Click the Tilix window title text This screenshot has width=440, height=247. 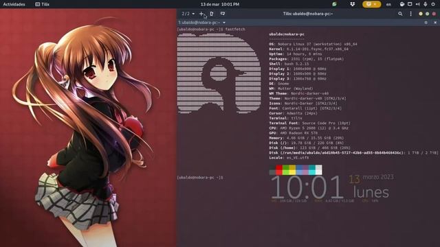(x=308, y=14)
